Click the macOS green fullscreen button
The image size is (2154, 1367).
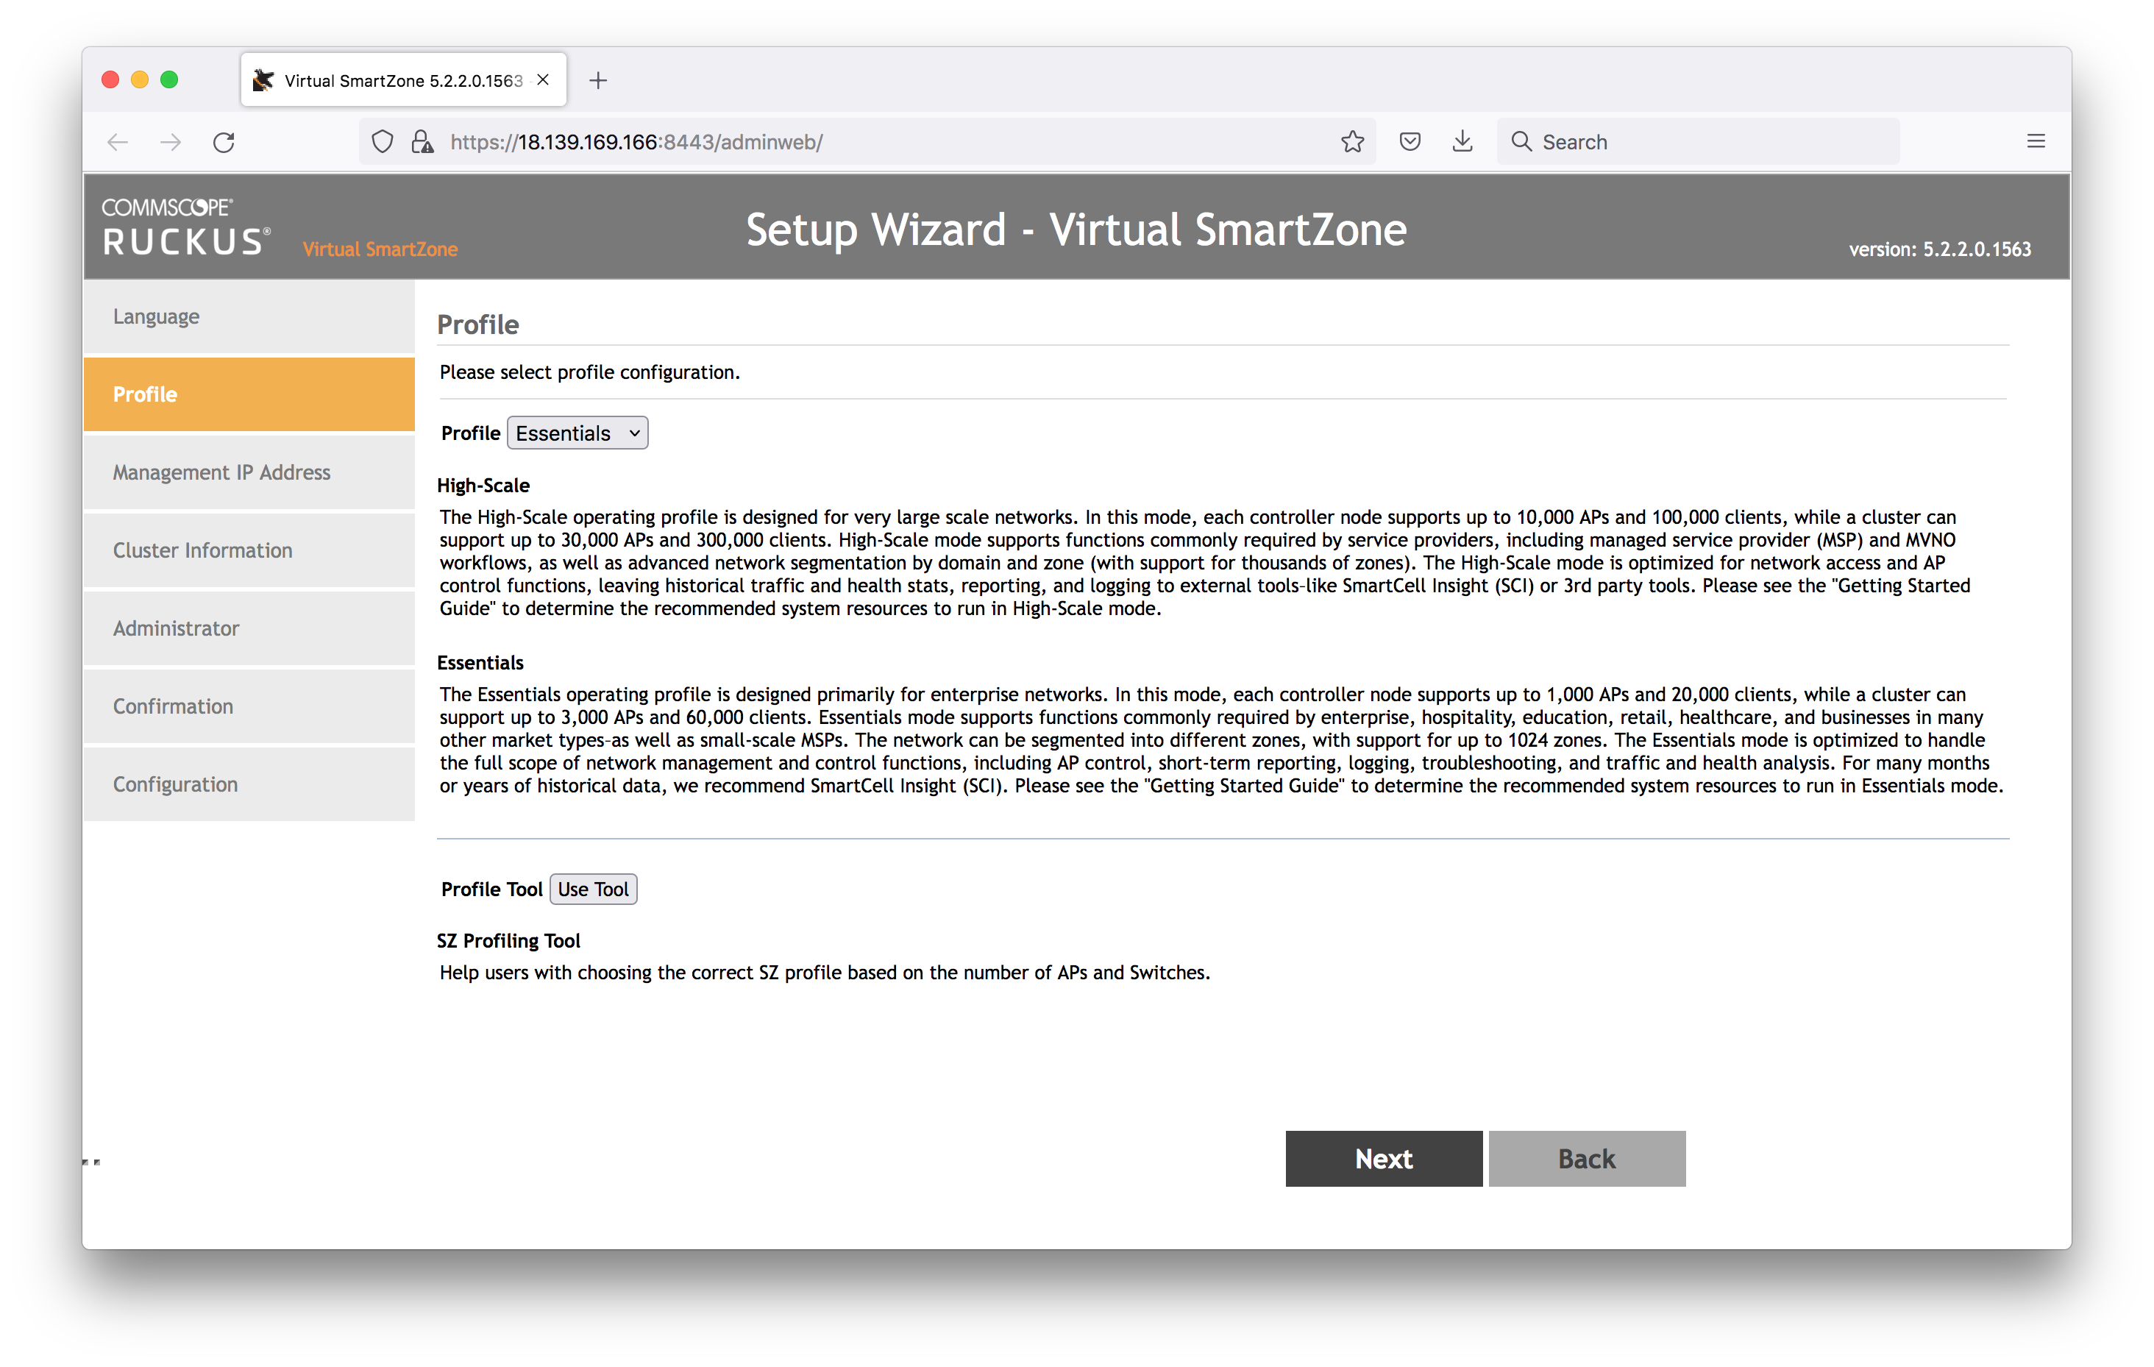point(169,79)
